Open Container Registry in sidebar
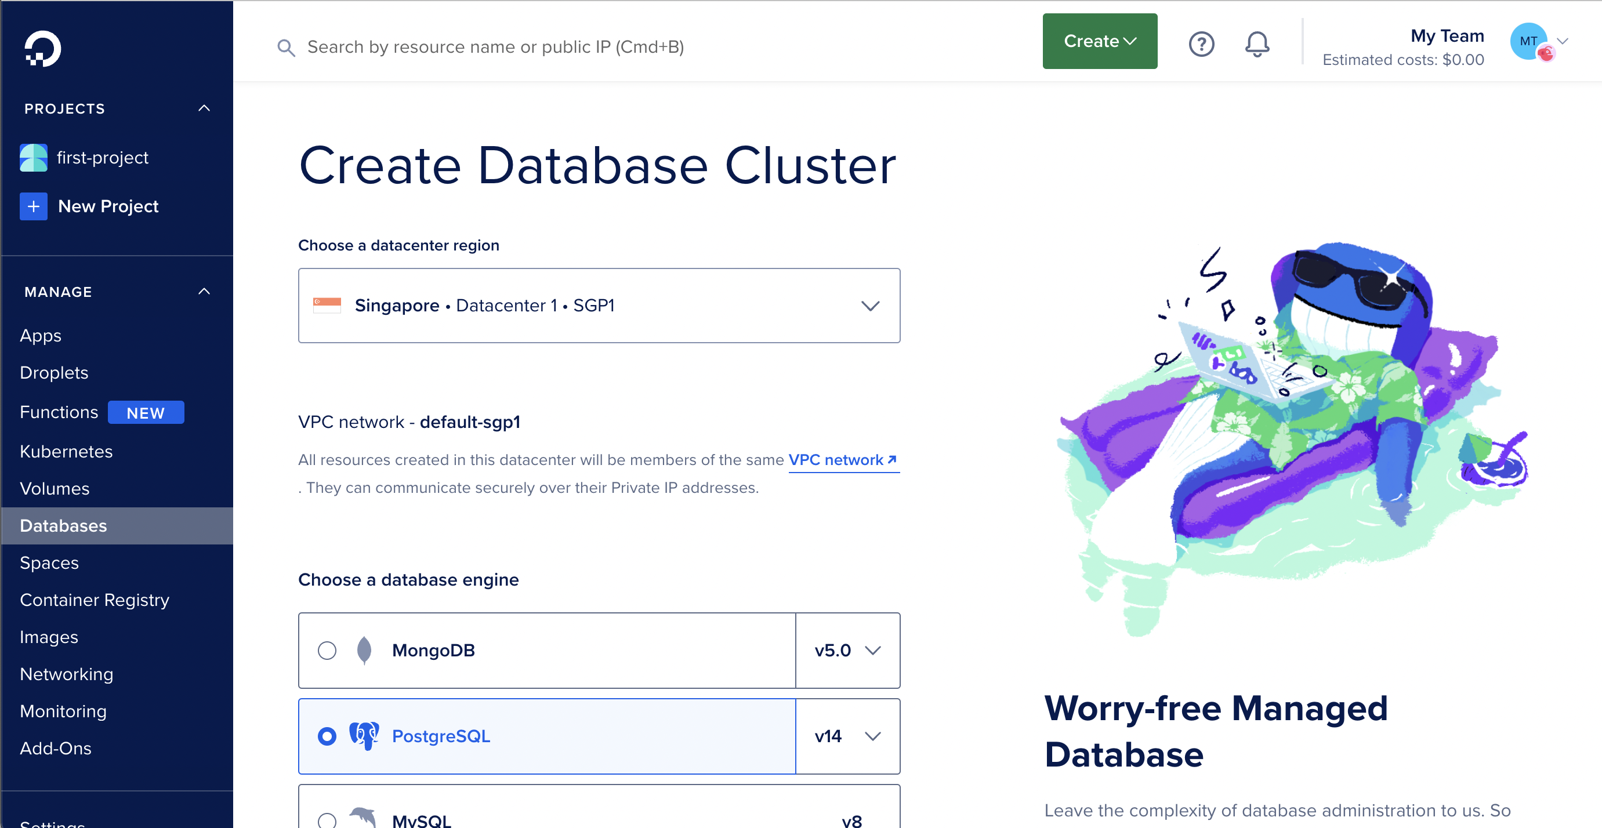Image resolution: width=1602 pixels, height=828 pixels. click(95, 600)
